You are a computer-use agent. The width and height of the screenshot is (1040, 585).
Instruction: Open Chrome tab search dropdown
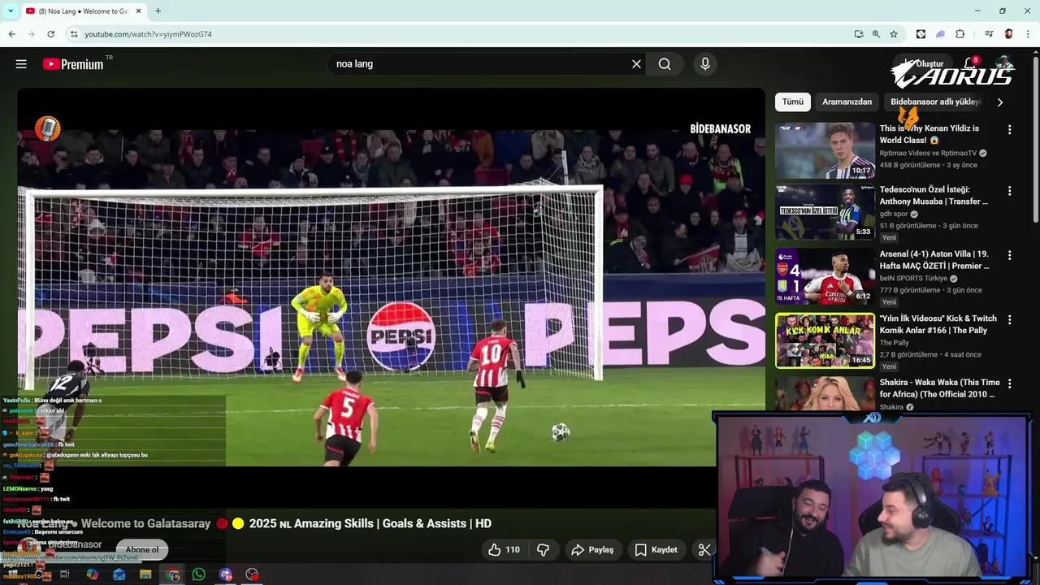11,11
